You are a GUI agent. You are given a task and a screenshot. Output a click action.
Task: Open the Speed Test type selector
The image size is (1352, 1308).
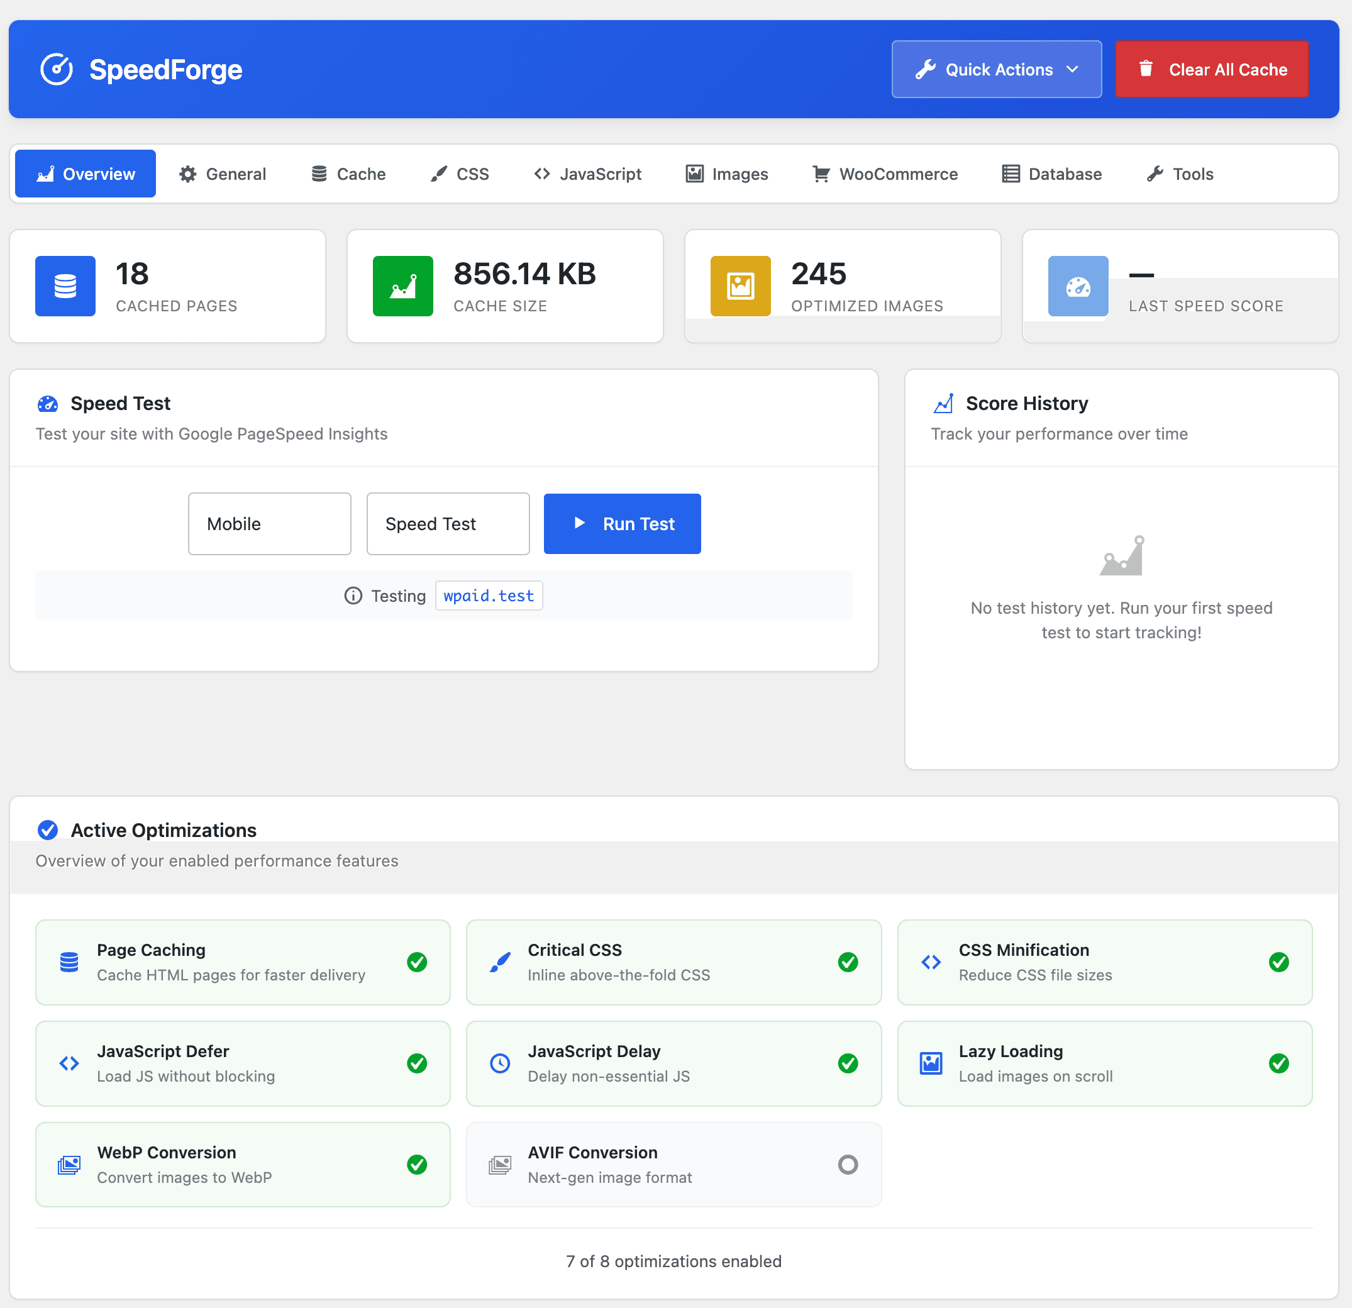click(448, 523)
